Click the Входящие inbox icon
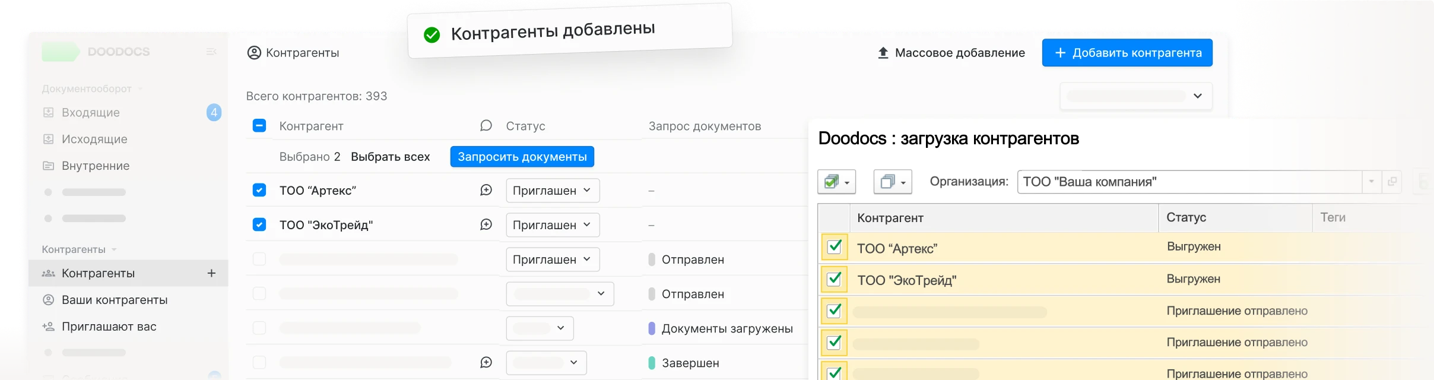1434x380 pixels. tap(49, 112)
